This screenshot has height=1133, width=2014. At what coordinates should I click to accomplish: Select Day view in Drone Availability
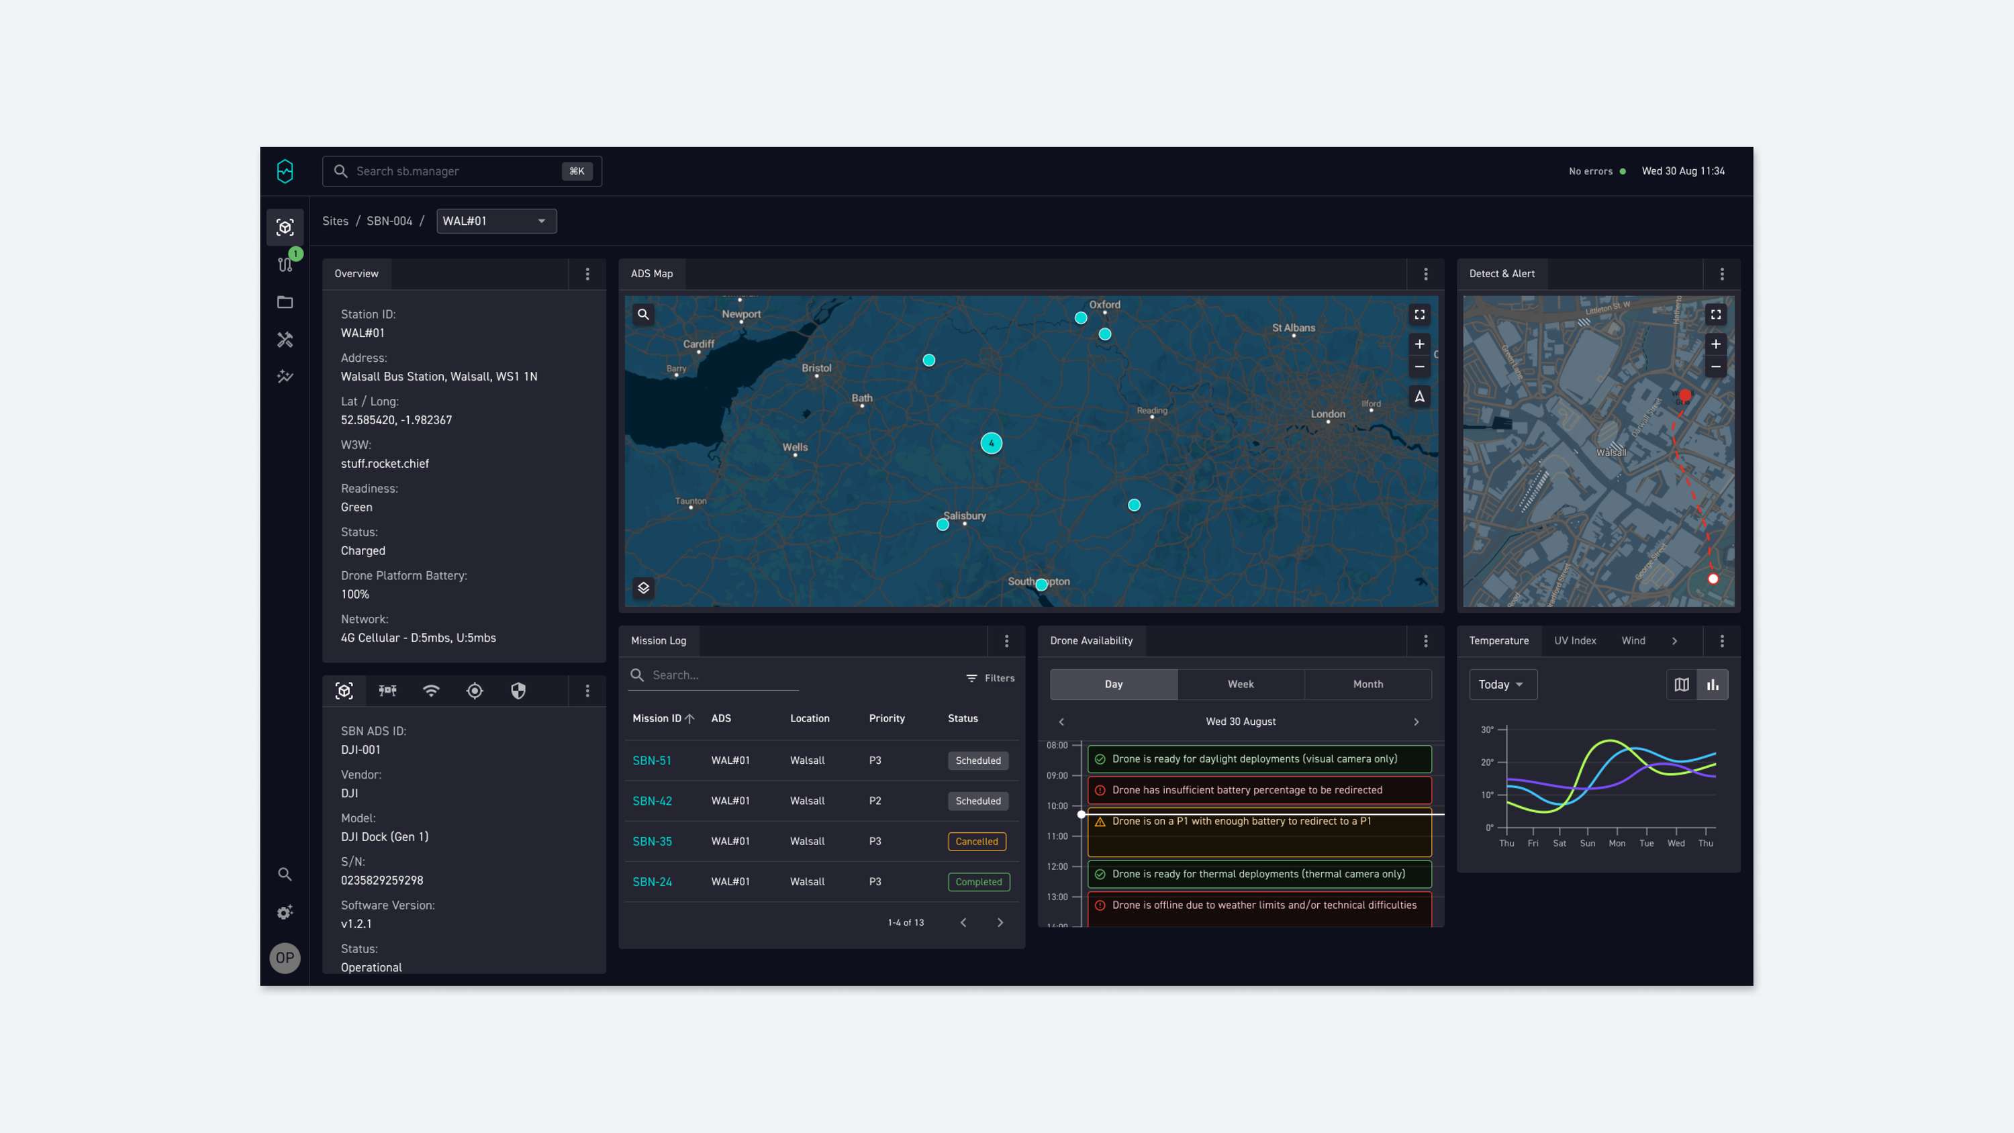1113,684
